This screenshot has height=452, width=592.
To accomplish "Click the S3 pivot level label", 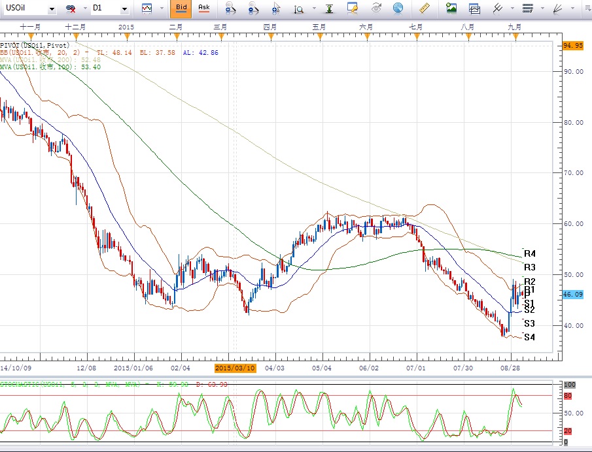I will pos(529,323).
